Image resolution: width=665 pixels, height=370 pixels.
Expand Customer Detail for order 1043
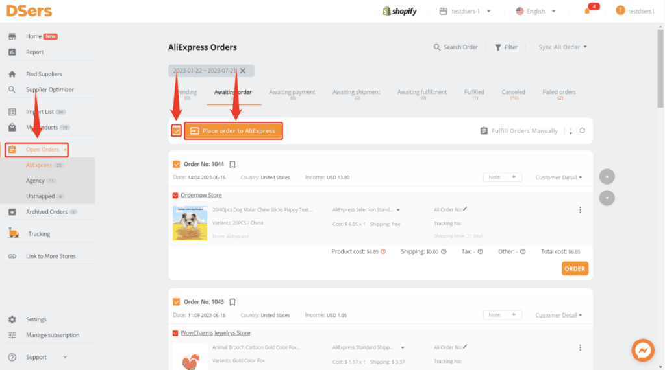coord(558,315)
